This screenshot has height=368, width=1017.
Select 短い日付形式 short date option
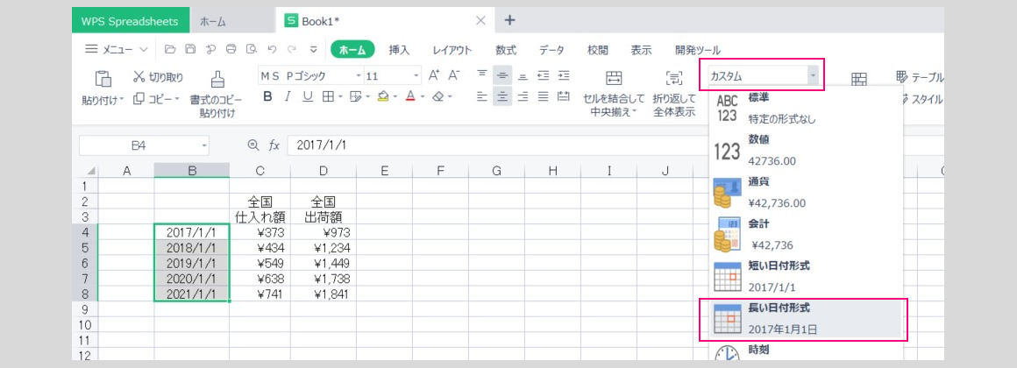click(x=807, y=276)
